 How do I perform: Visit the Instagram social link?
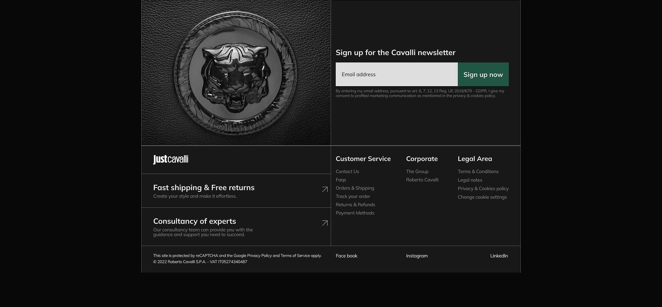click(417, 256)
